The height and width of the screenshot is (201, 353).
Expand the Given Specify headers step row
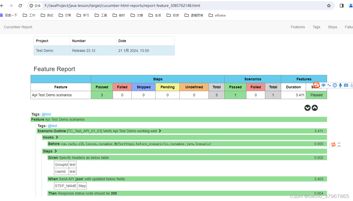[x=187, y=158]
